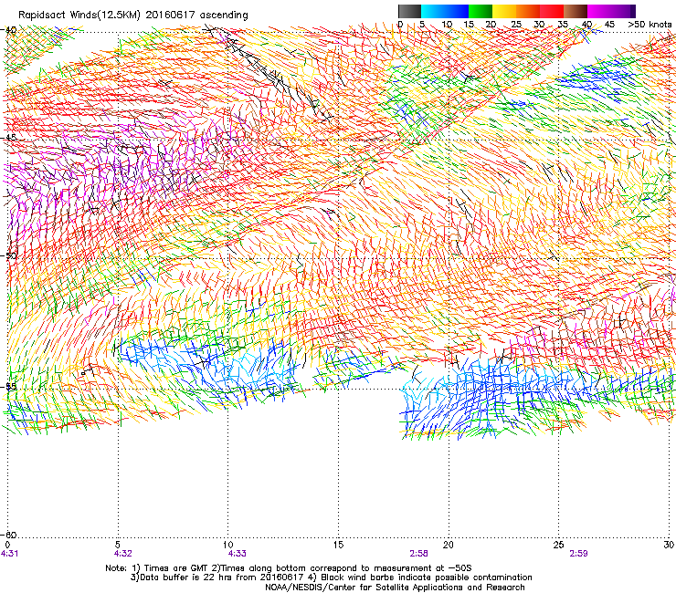Screen dimensions: 676x593
Task: Click the Rapidscat Winds title text
Action: coord(133,16)
